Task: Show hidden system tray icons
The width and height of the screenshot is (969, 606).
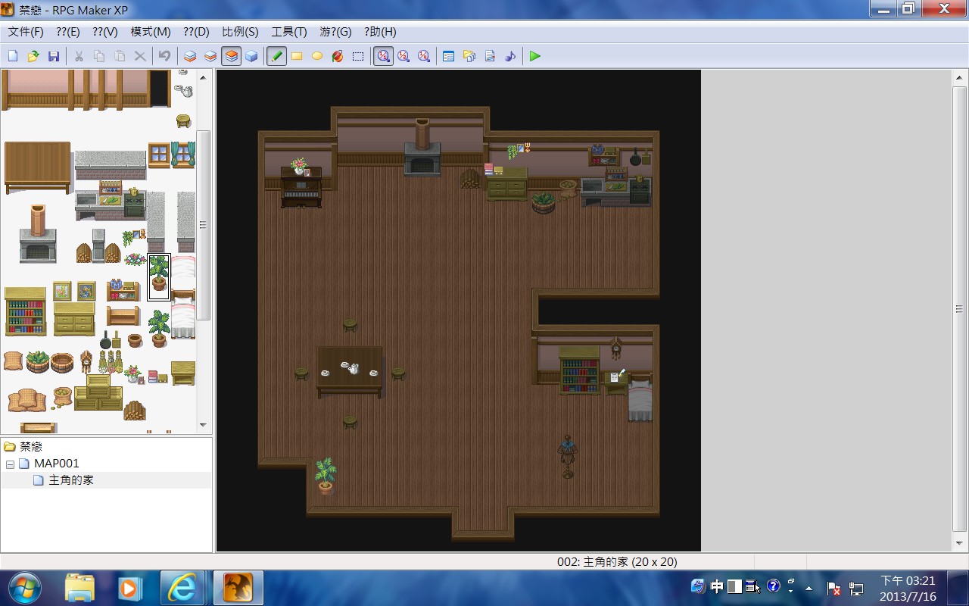Action: pyautogui.click(x=809, y=587)
